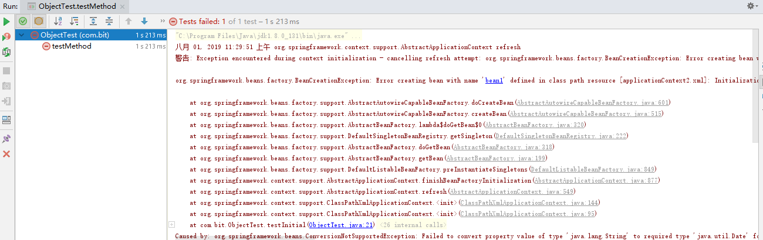Open ClassPathXmlApplicationContext.java:95 link

(x=528, y=214)
